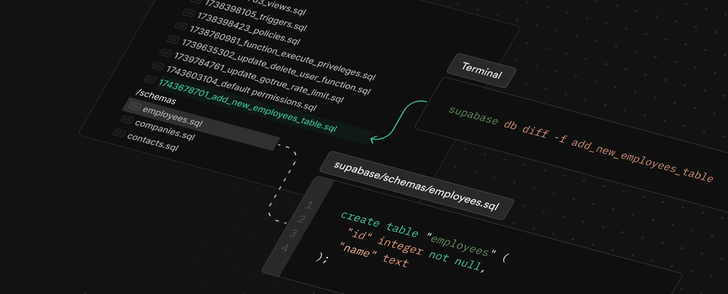
Task: Click 'create table' keyword in editor
Action: click(379, 225)
